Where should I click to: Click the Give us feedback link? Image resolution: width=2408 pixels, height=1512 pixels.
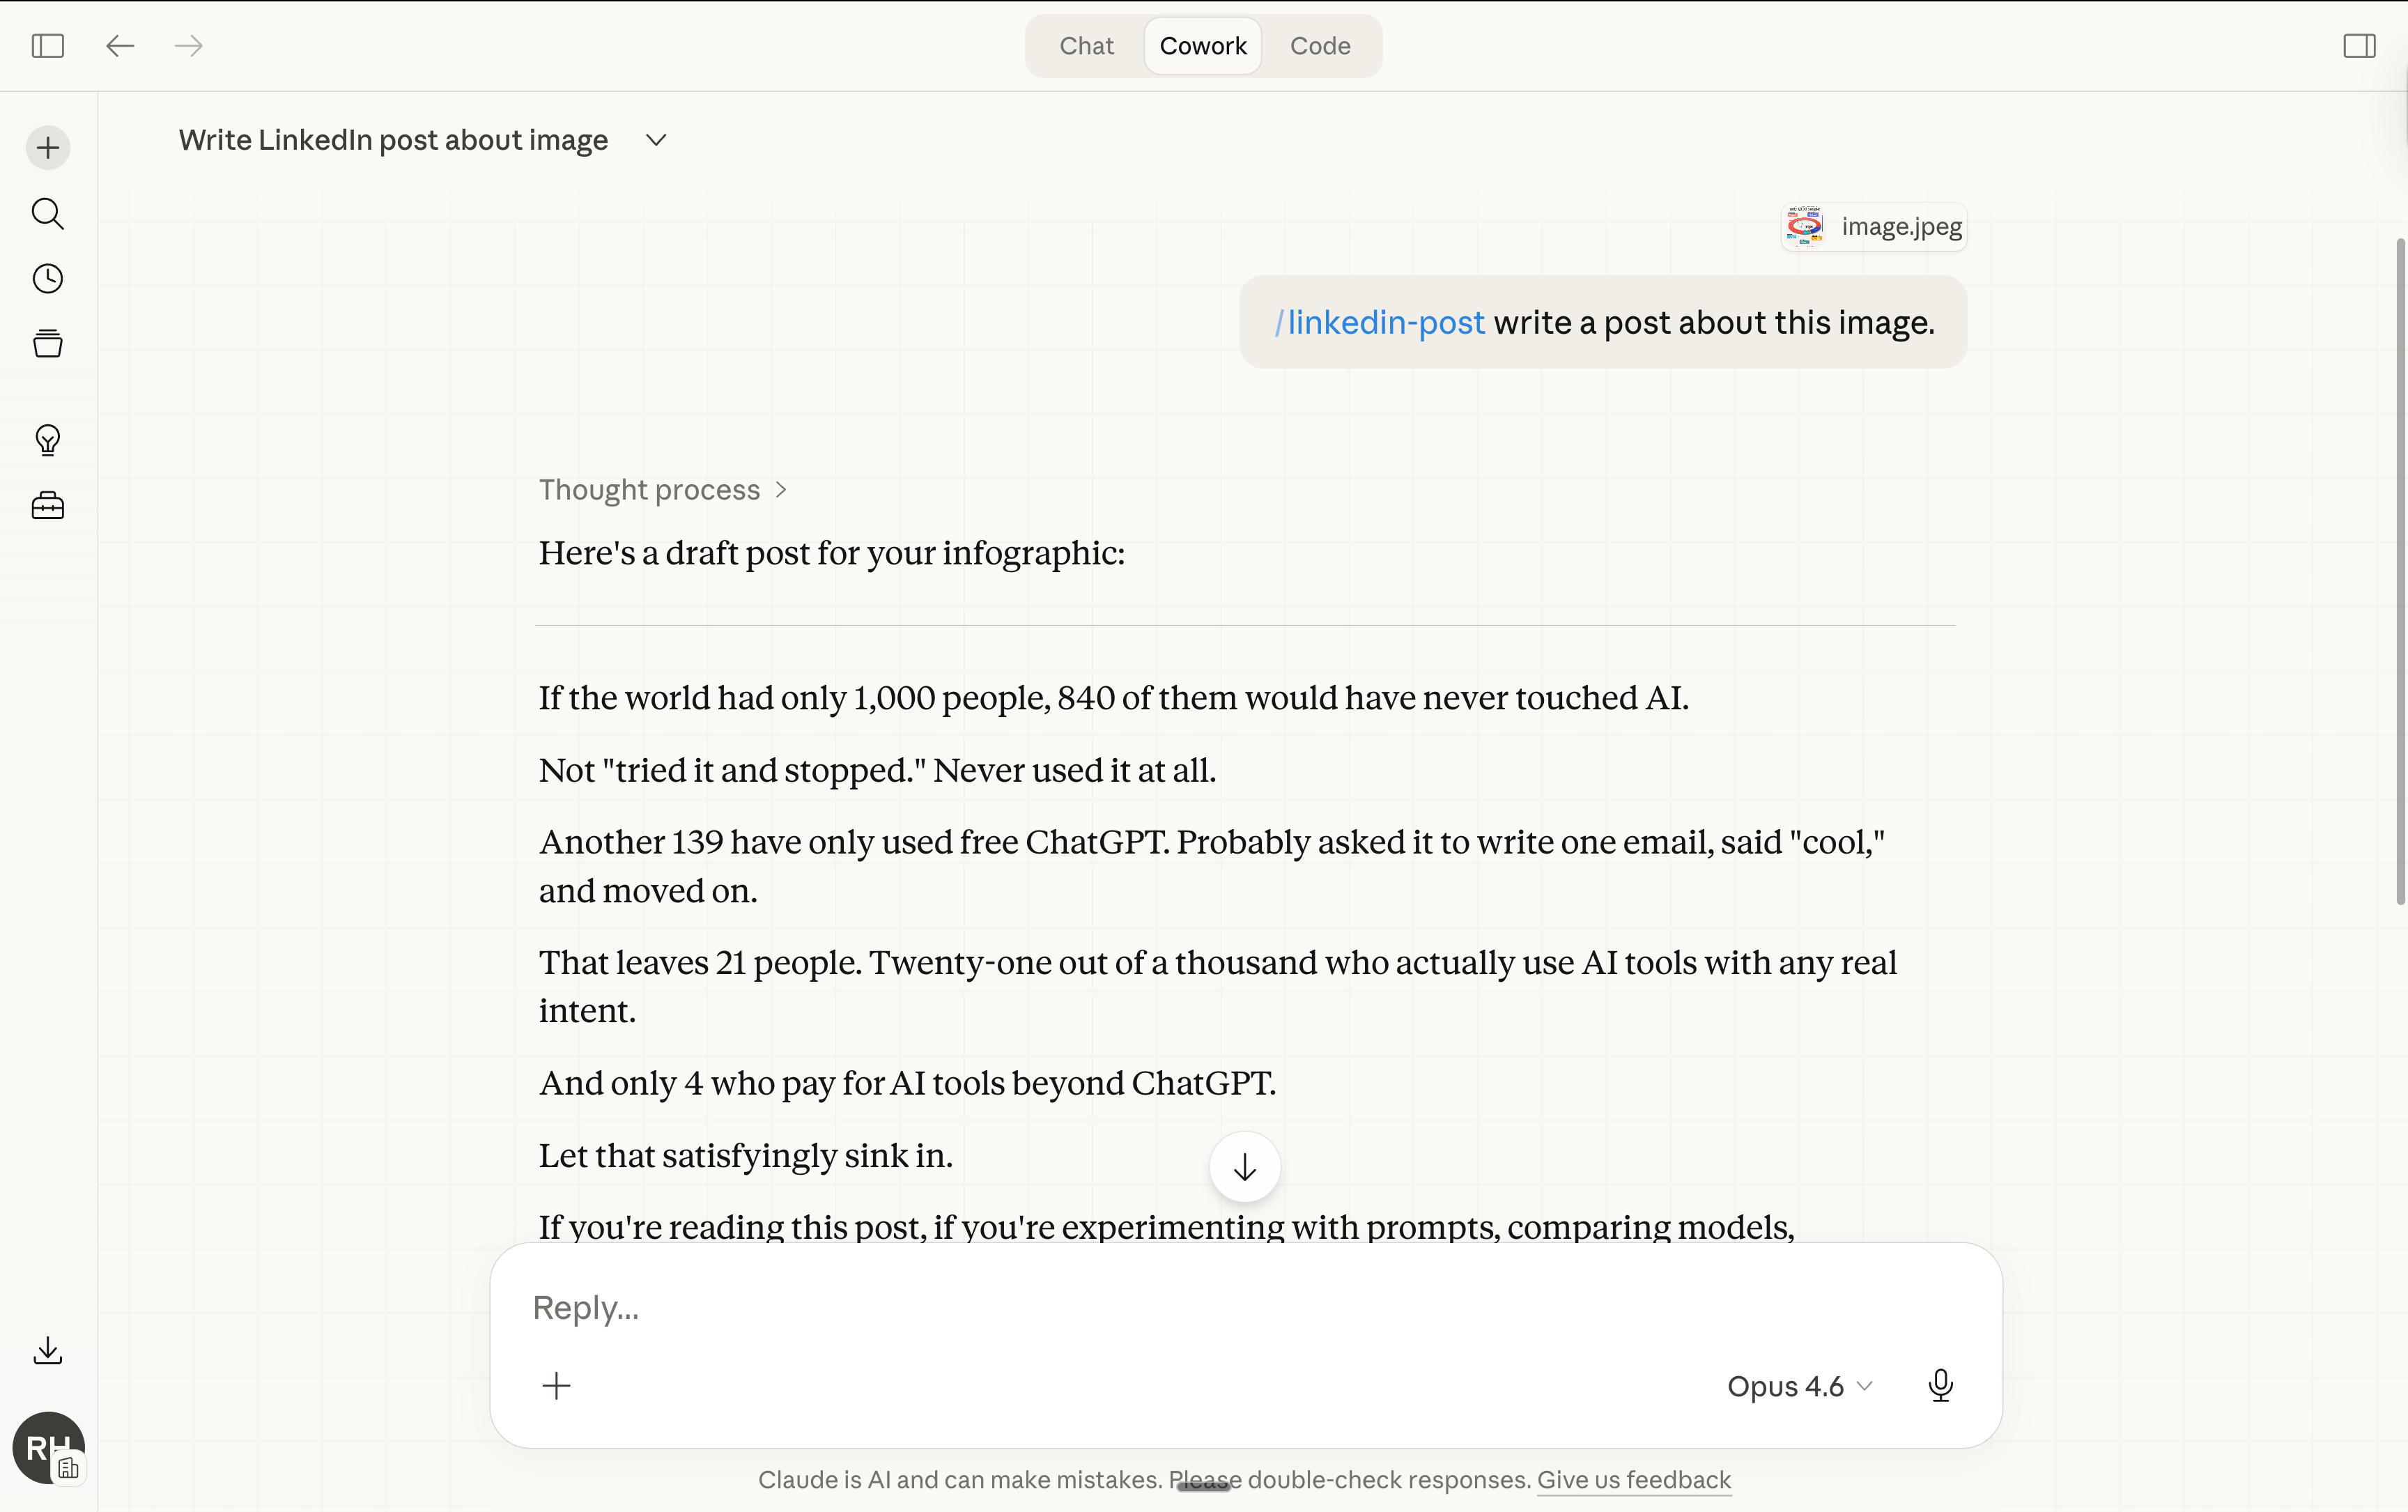coord(1633,1480)
